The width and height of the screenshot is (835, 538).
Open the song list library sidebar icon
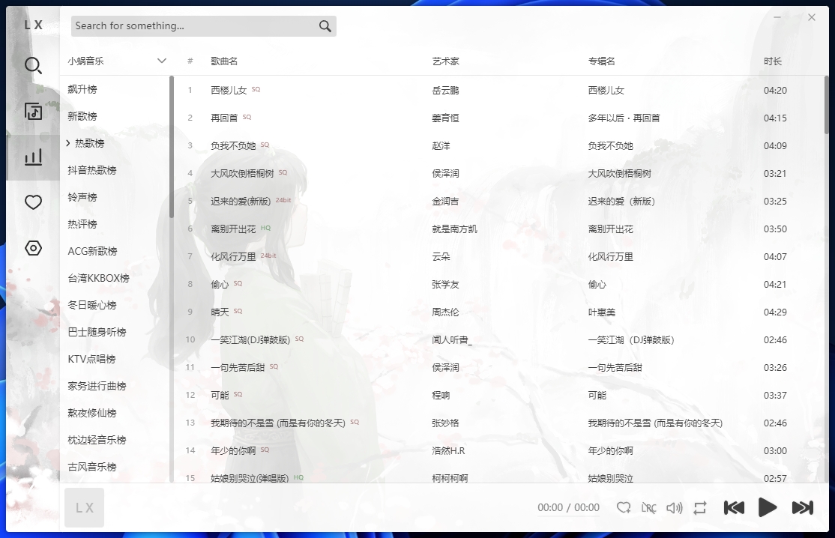(x=33, y=112)
